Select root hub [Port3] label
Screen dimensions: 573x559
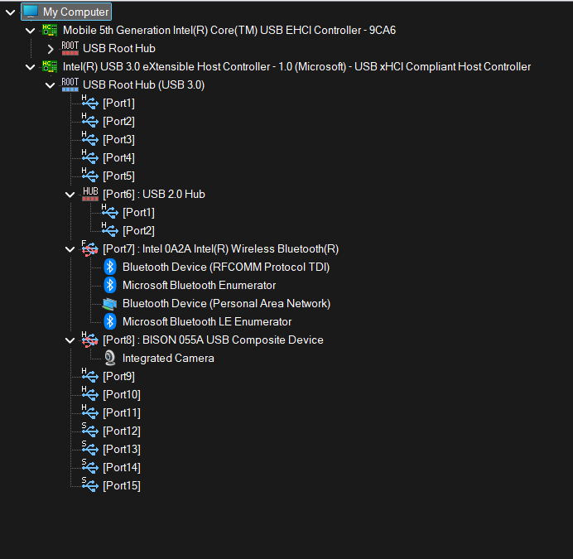118,140
